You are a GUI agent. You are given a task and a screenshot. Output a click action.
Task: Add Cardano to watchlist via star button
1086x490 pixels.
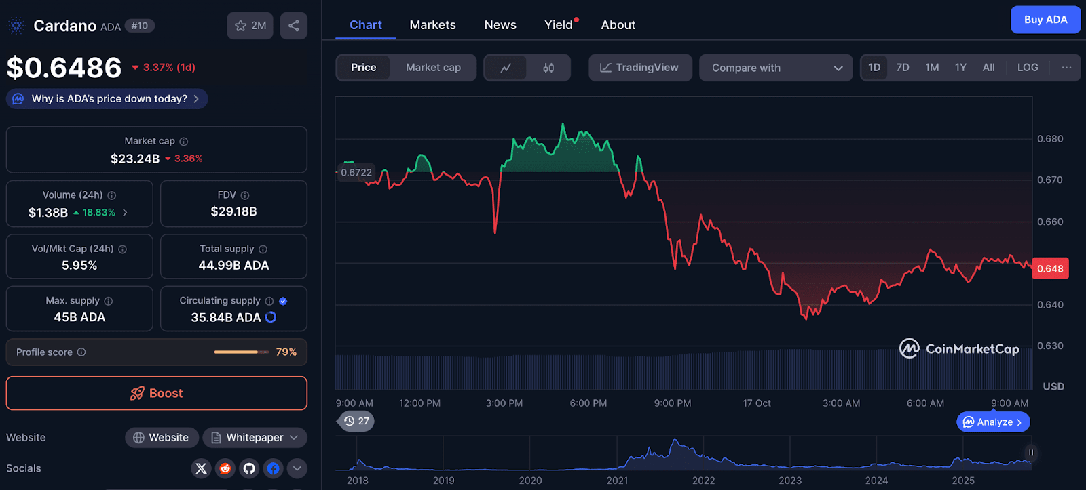[x=250, y=26]
